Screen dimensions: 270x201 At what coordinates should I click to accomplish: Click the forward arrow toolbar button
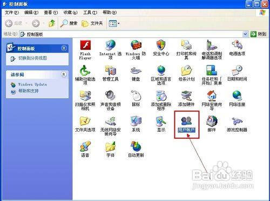pos(36,23)
